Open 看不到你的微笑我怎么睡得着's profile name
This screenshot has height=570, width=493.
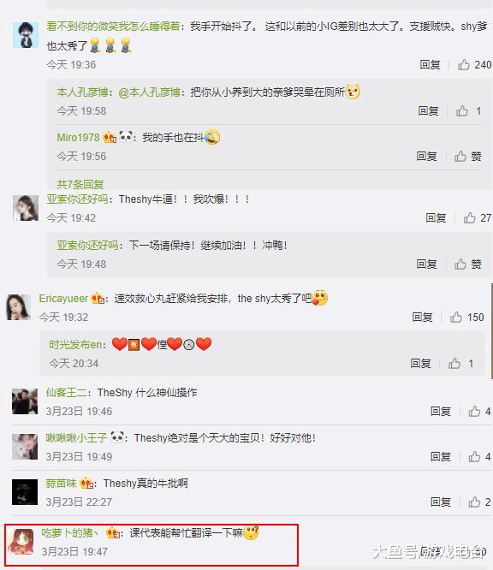113,27
